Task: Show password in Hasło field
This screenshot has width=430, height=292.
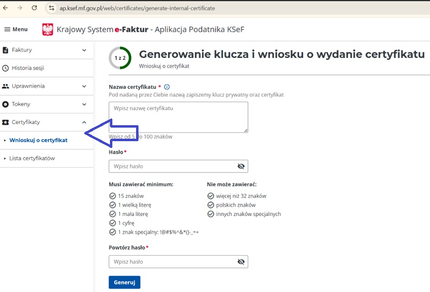Action: pos(241,166)
